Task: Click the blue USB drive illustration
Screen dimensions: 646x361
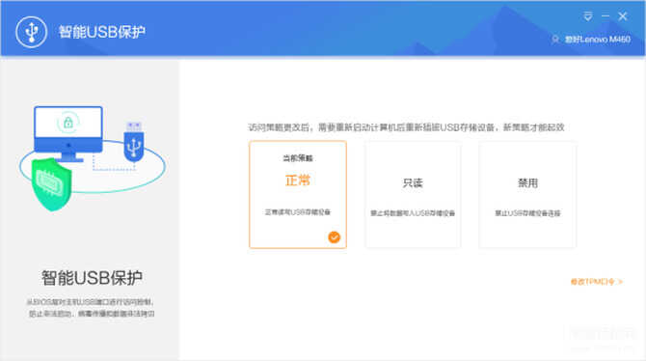Action: (x=134, y=141)
